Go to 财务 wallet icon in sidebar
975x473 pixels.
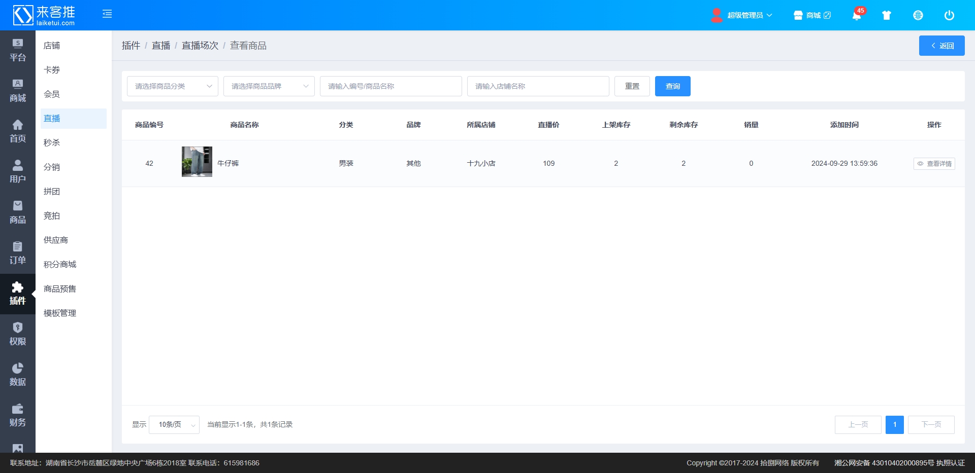coord(18,415)
